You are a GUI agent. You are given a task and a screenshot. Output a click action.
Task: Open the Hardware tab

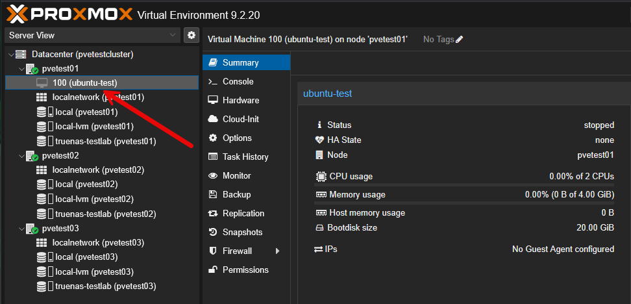246,100
